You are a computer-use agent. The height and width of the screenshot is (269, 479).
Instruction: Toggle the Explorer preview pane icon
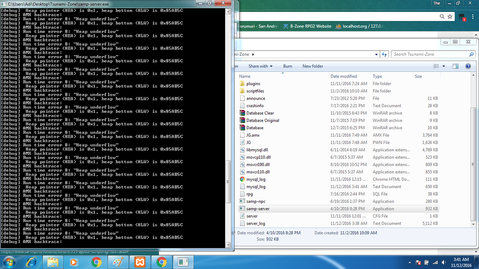(455, 66)
